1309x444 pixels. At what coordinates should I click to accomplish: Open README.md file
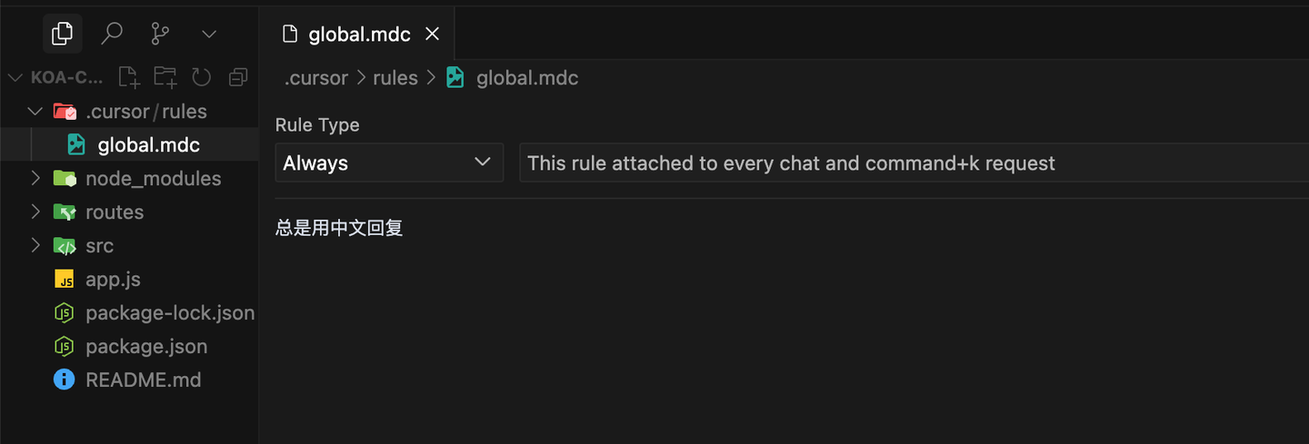click(143, 380)
